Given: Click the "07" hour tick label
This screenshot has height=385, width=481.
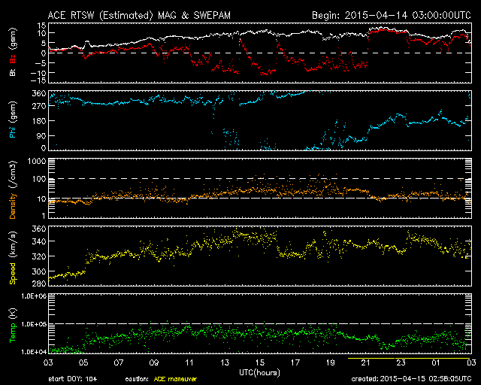Looking at the screenshot, I should click(119, 363).
